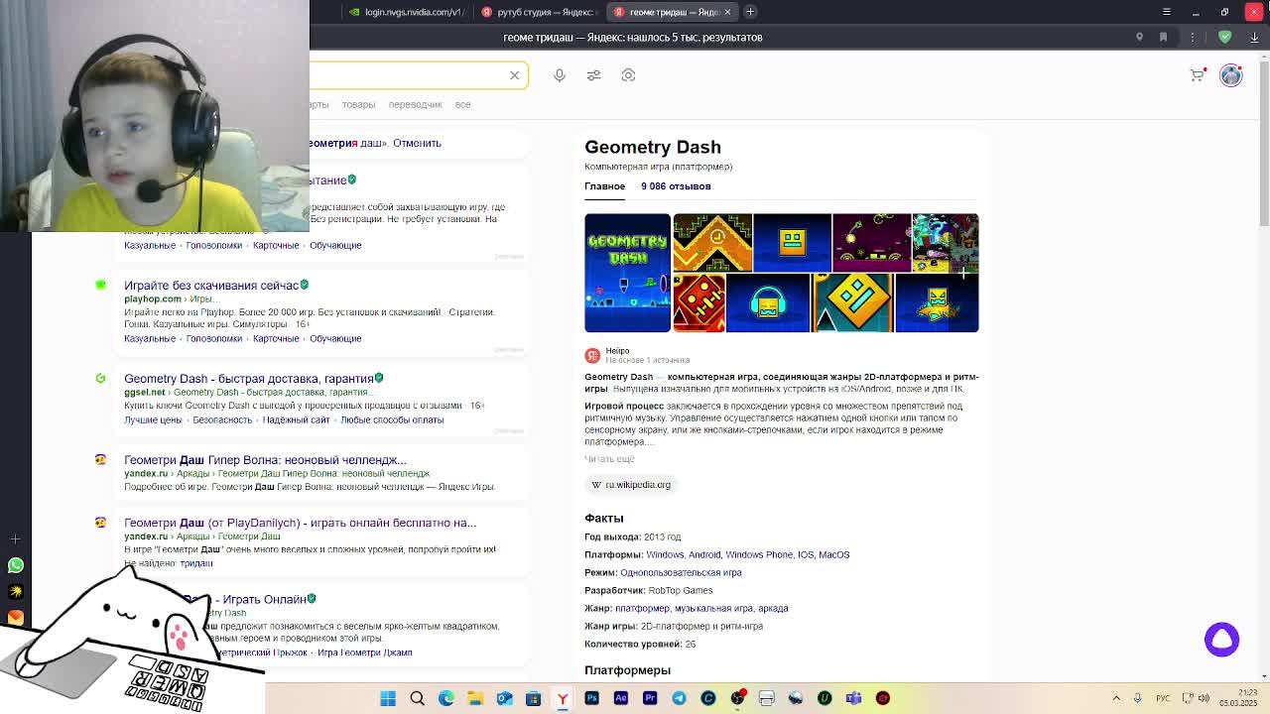
Task: Open Windows Start menu
Action: point(388,698)
